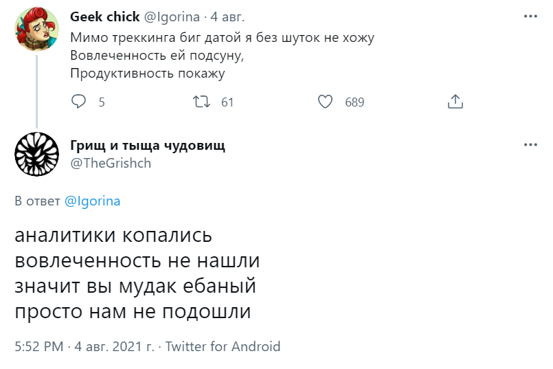Click the retweet count 61
553x369 pixels.
tap(227, 102)
